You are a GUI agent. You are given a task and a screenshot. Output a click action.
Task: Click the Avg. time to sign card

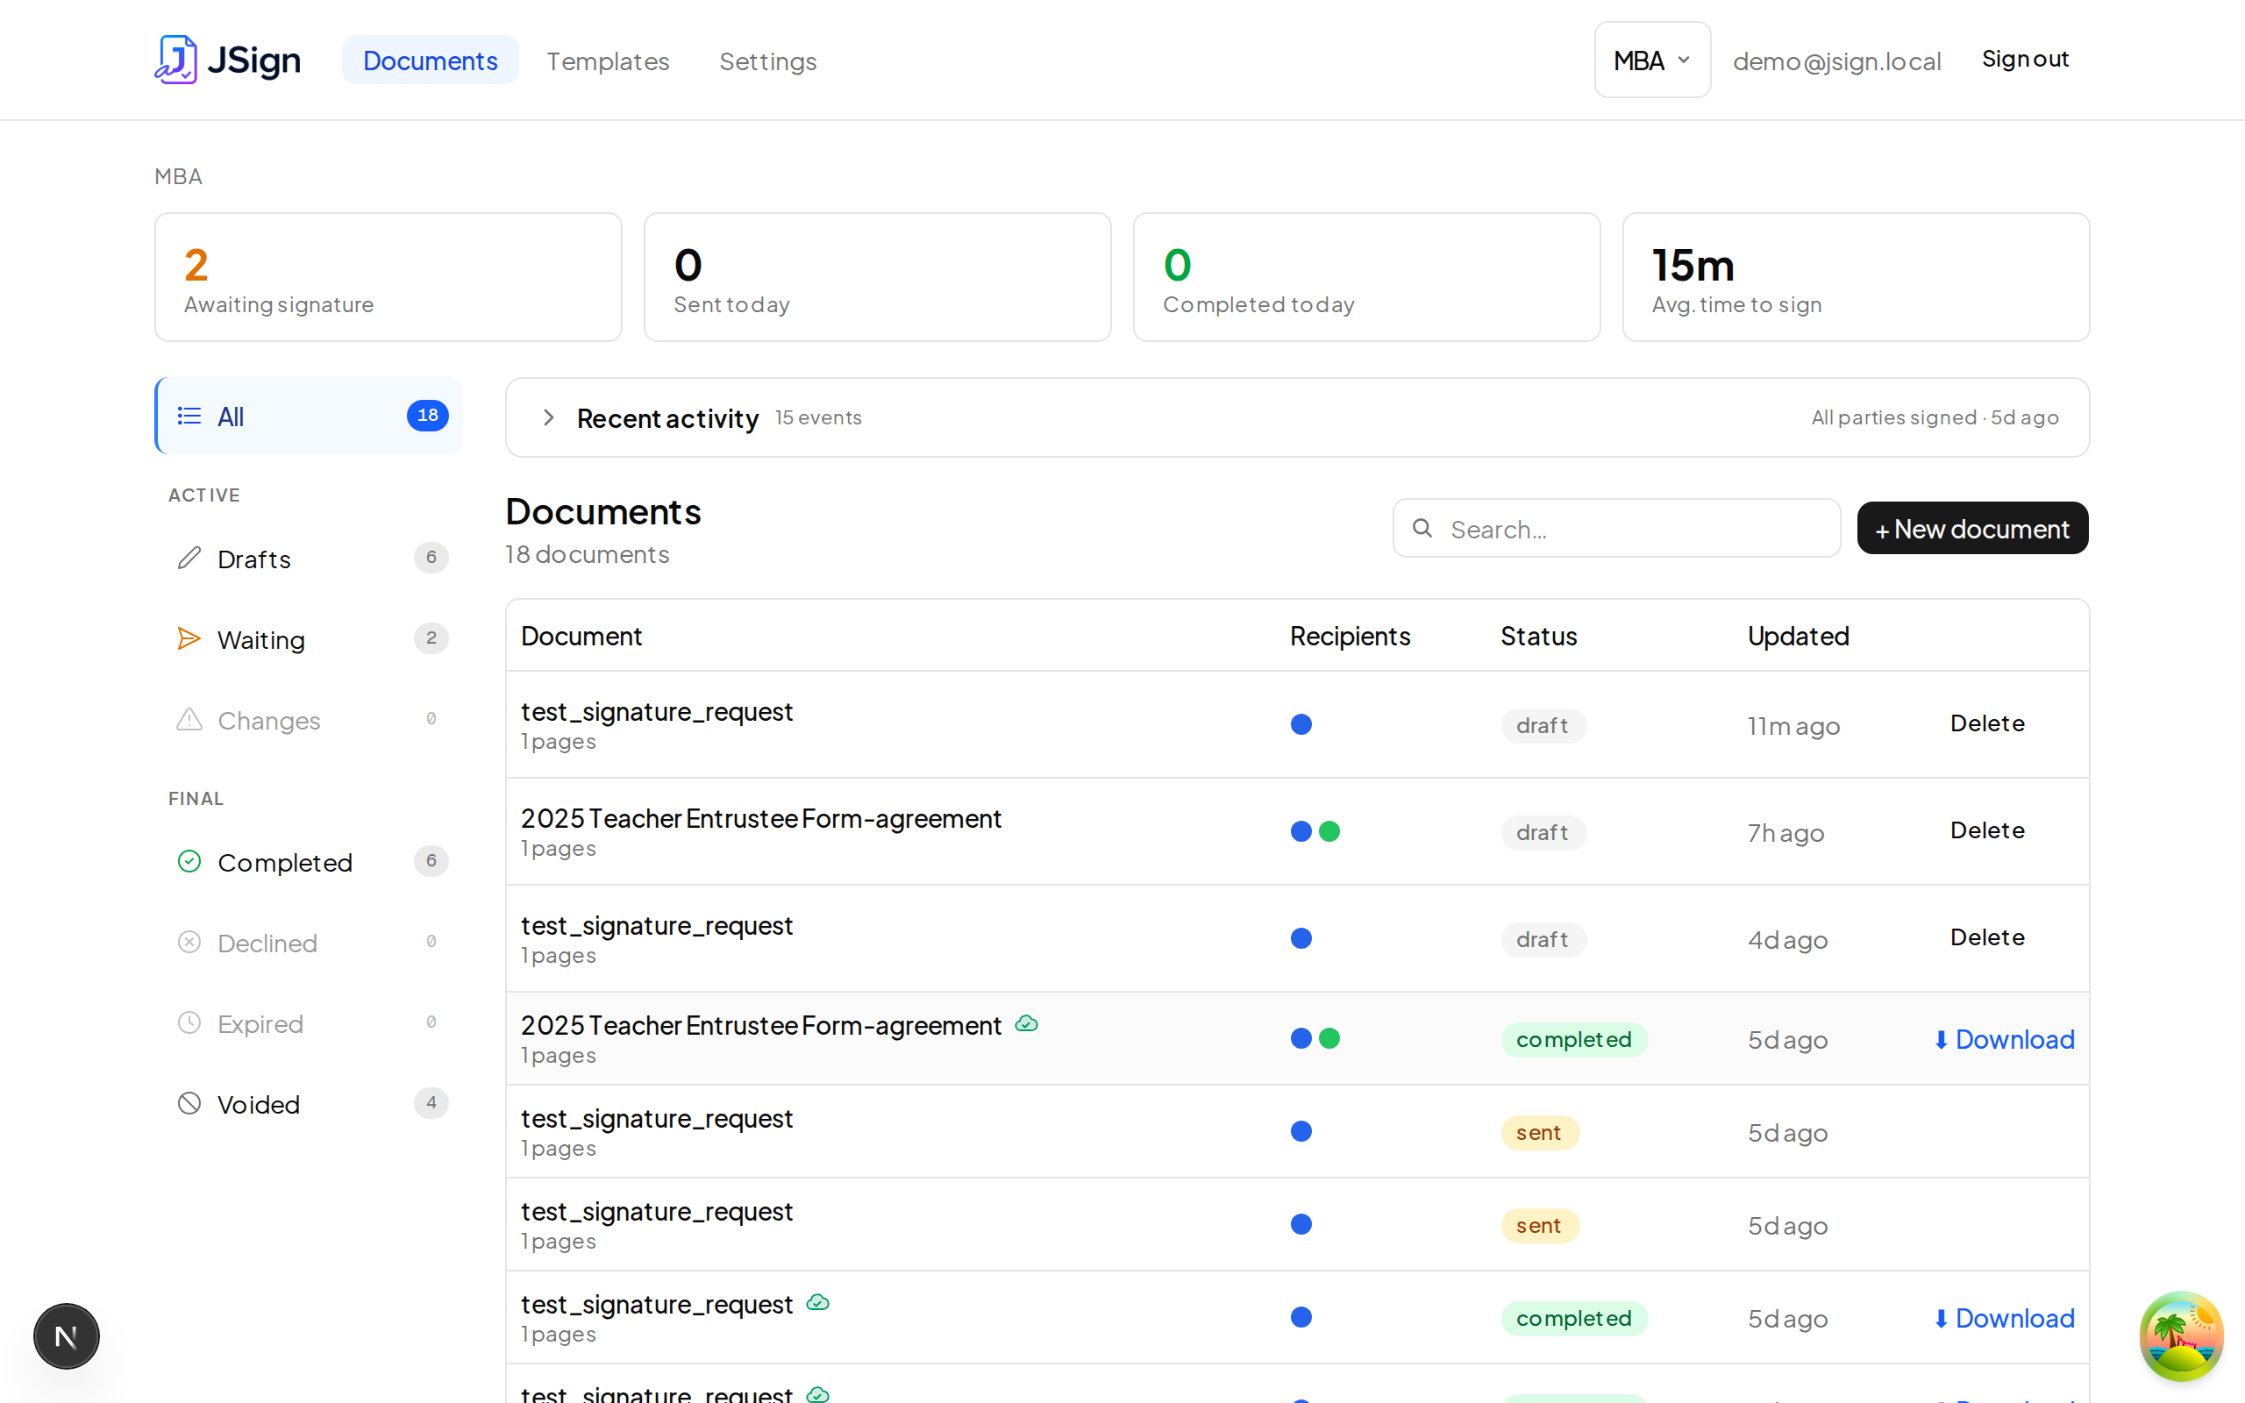coord(1857,277)
